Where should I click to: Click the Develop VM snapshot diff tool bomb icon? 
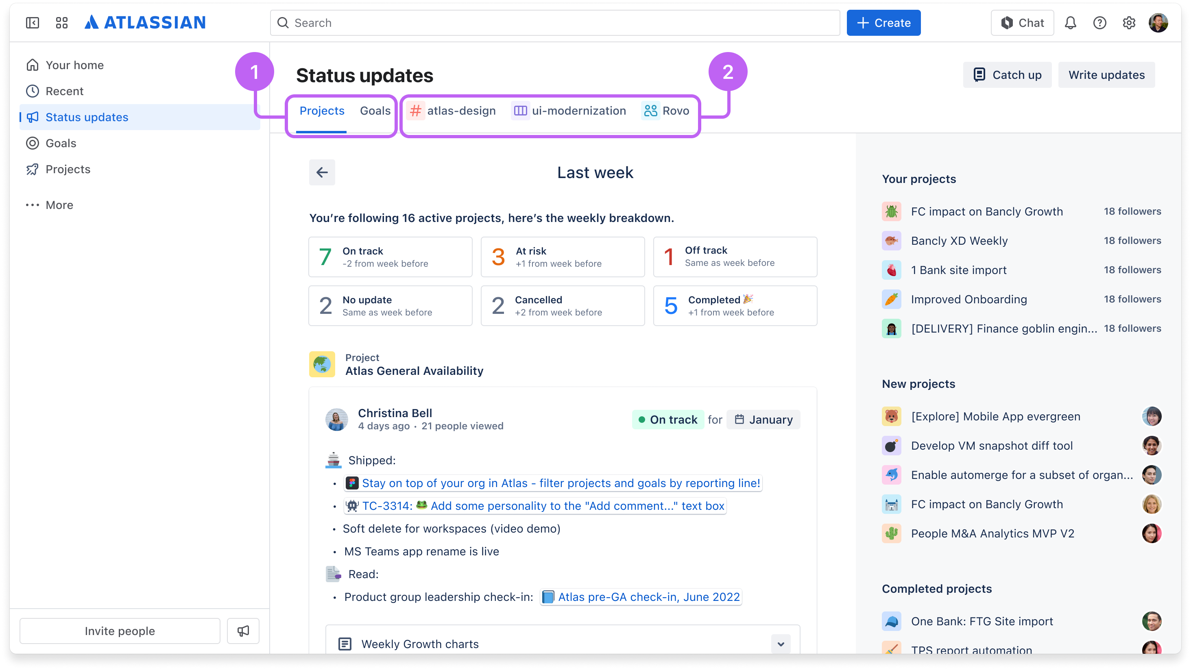tap(891, 446)
